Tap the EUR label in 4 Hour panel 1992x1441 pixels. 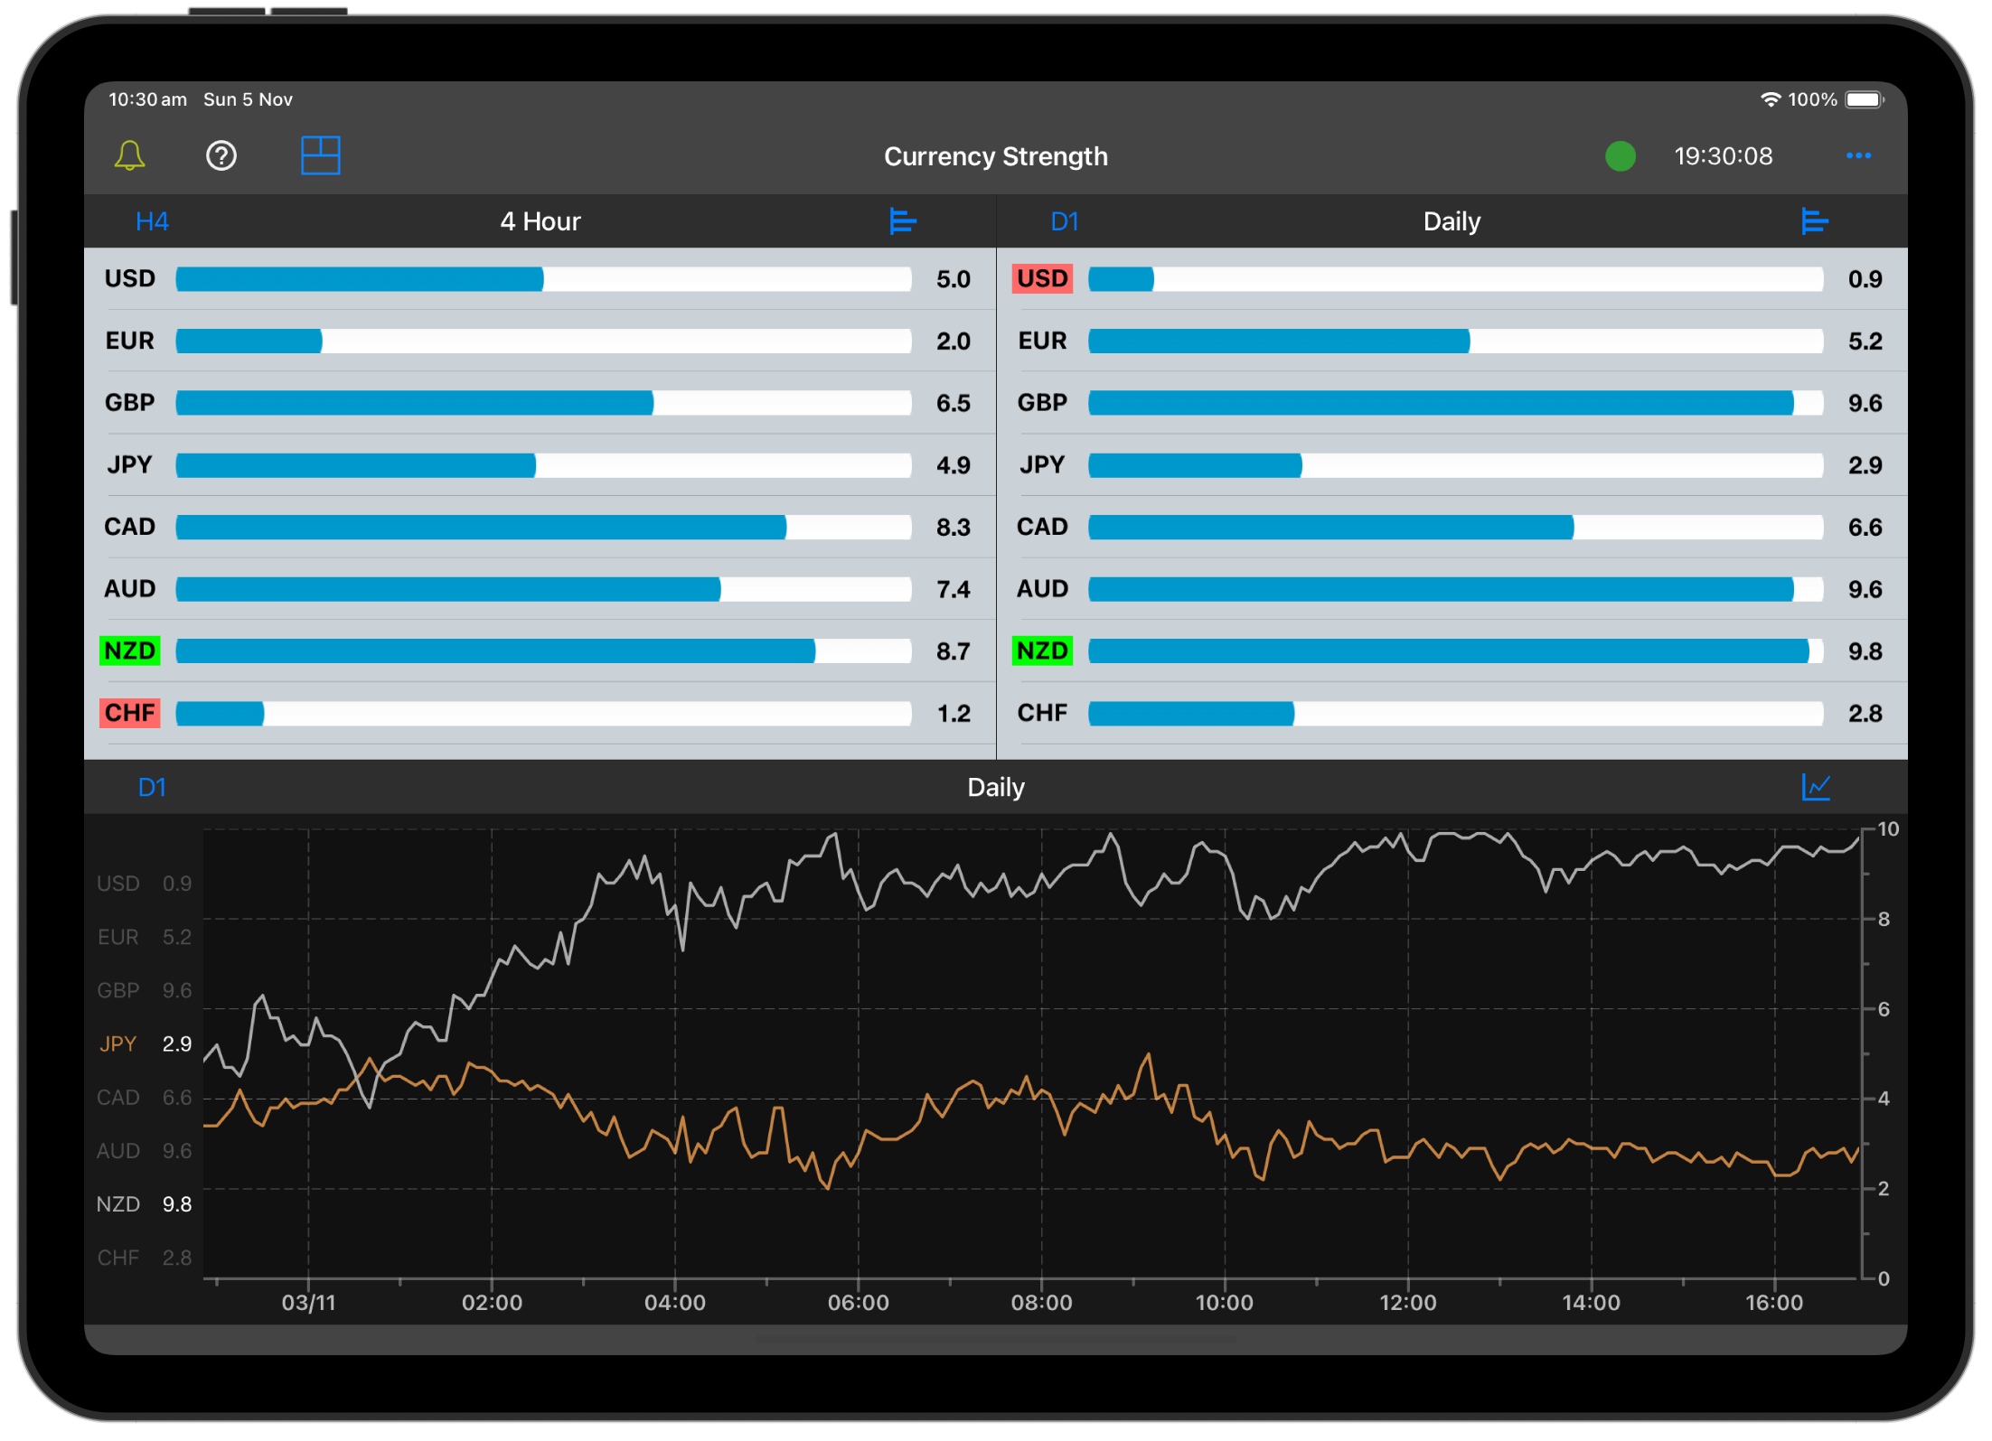[x=129, y=341]
